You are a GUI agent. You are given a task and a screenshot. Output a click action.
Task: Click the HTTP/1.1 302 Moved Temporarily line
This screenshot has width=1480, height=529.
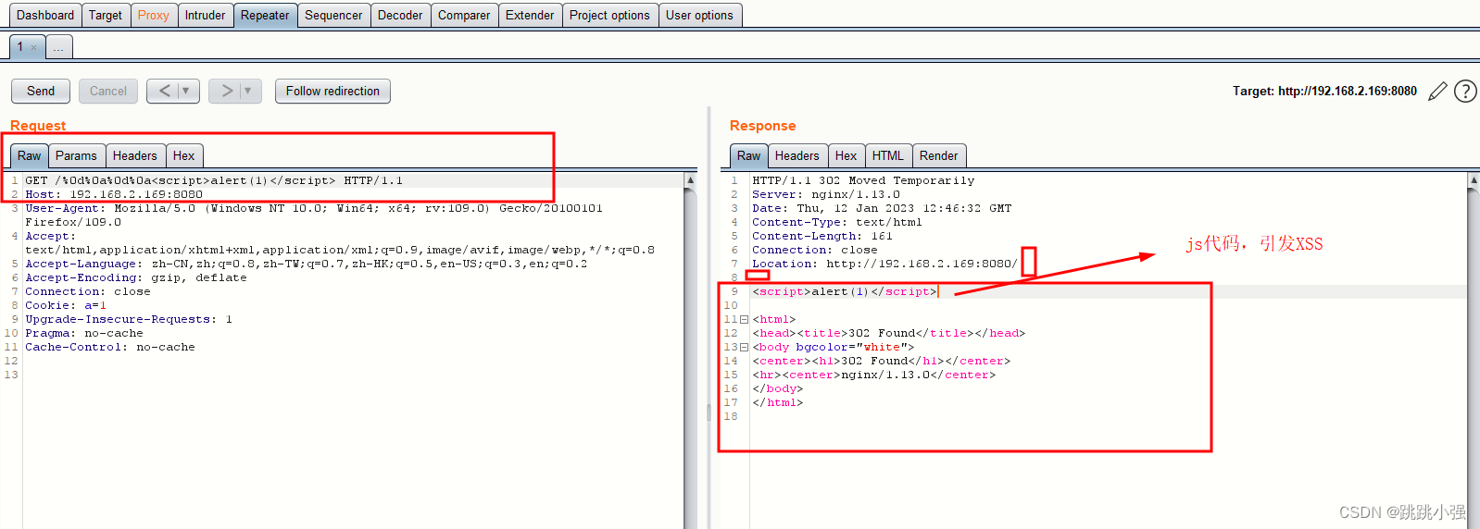[x=863, y=180]
